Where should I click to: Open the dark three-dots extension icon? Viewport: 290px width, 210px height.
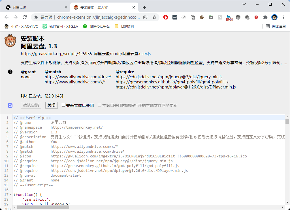click(174, 17)
